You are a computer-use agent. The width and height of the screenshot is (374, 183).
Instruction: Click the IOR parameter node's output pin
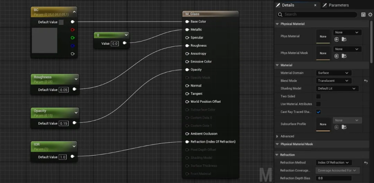pos(72,157)
